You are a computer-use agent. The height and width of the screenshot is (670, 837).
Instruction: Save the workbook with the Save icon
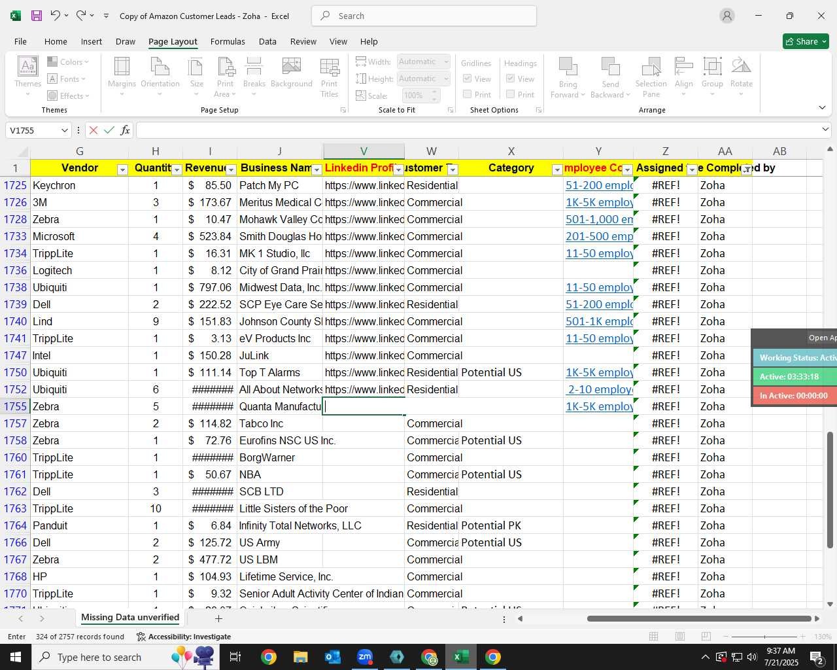pyautogui.click(x=37, y=16)
